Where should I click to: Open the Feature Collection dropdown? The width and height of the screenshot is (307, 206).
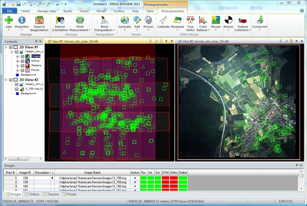250,30
